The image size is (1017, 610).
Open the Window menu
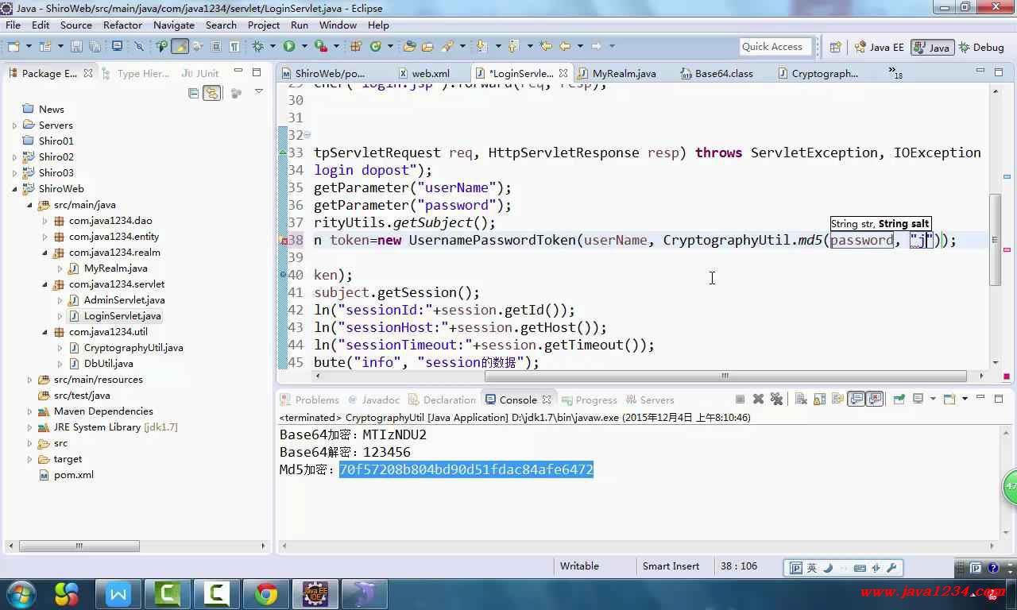[x=338, y=25]
